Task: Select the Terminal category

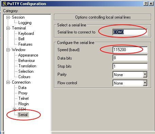Action: pyautogui.click(x=19, y=28)
